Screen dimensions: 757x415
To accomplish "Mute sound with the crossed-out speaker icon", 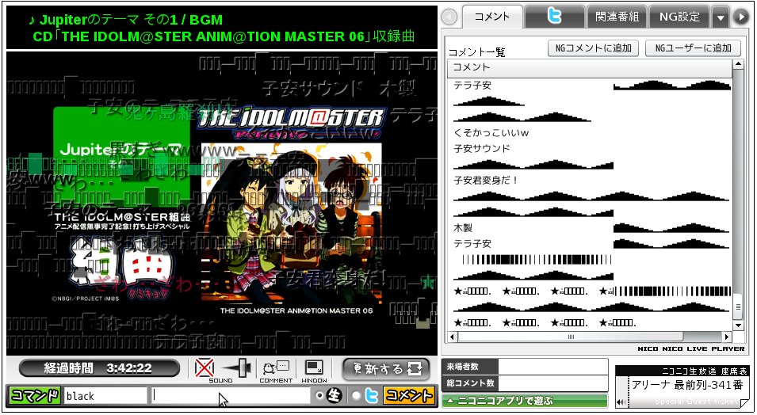I will point(205,368).
